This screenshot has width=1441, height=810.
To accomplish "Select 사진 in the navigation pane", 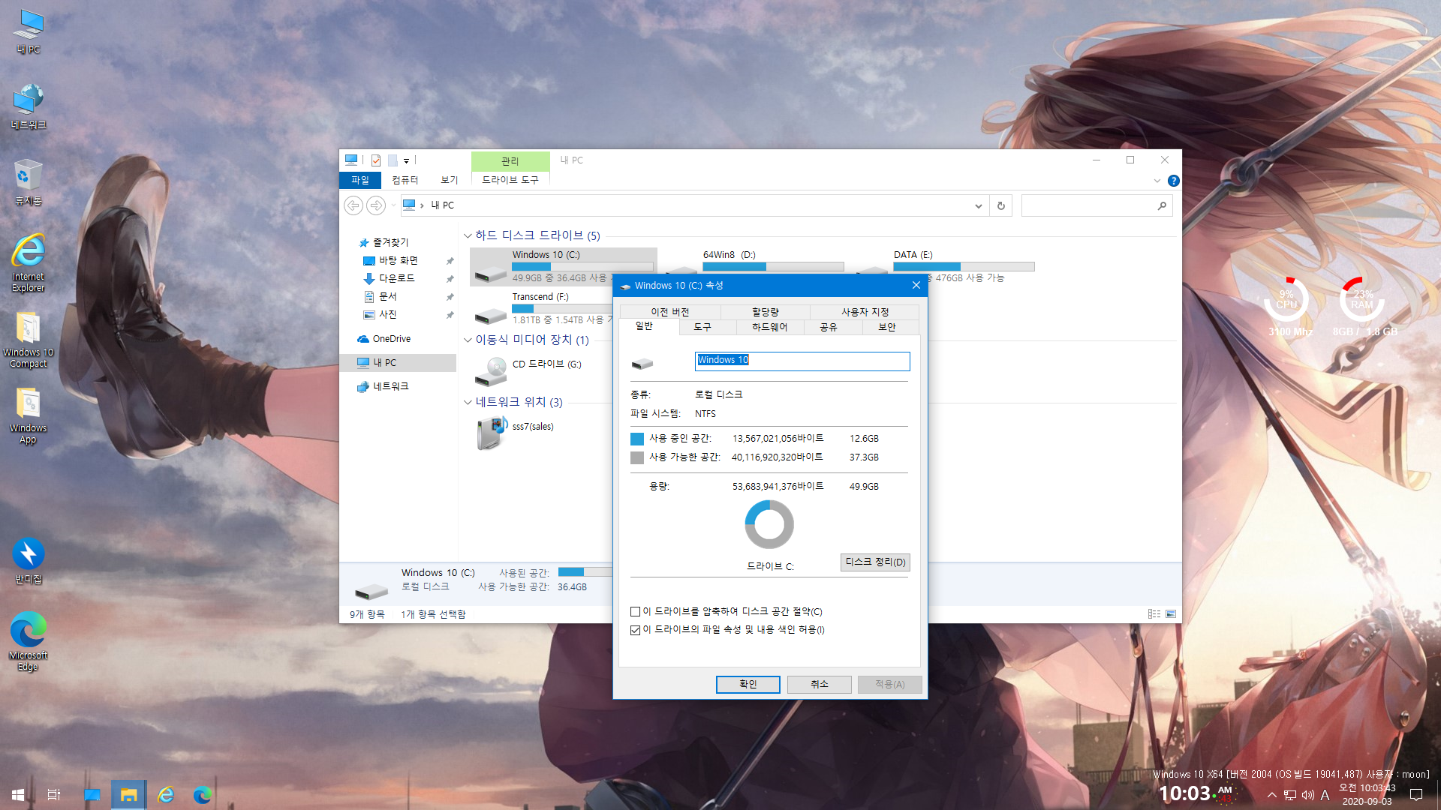I will pos(388,315).
